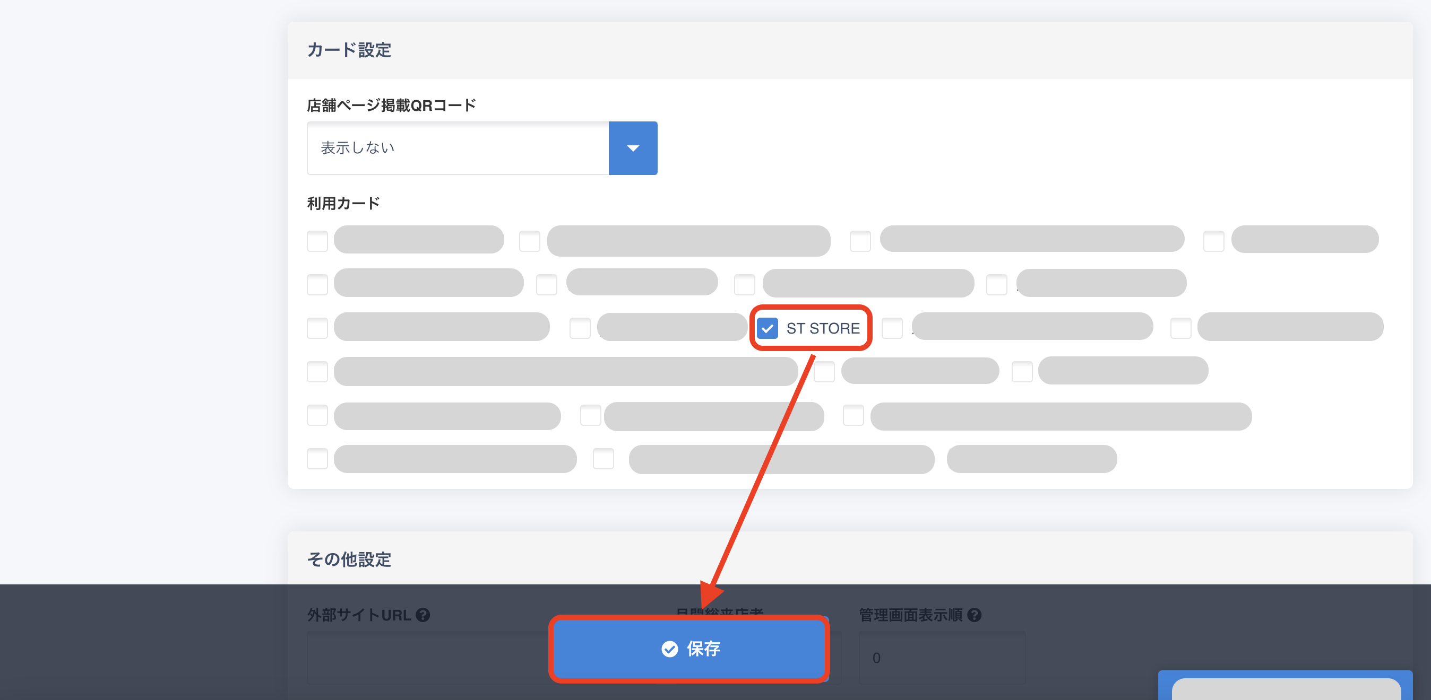This screenshot has height=700, width=1431.
Task: Tick bottom-left checkbox in 利用カード list
Action: tap(317, 459)
